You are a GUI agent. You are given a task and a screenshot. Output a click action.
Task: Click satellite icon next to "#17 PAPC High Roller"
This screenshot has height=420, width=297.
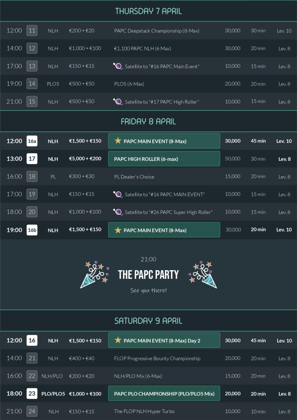118,101
